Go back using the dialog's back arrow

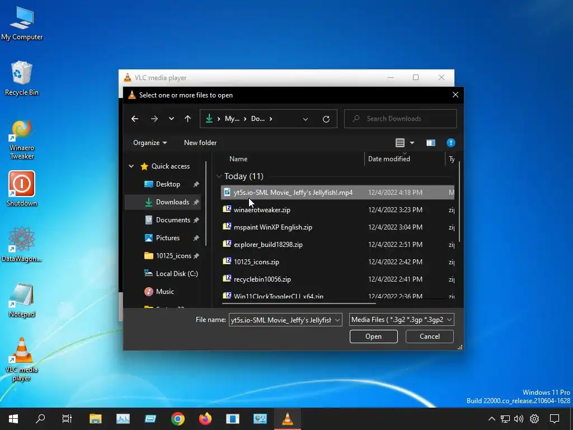click(135, 119)
